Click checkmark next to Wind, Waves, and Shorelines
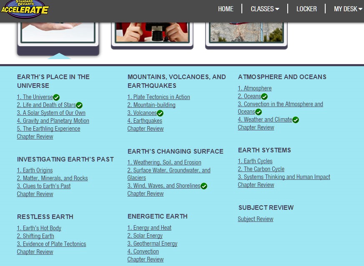The width and height of the screenshot is (364, 266). click(204, 186)
